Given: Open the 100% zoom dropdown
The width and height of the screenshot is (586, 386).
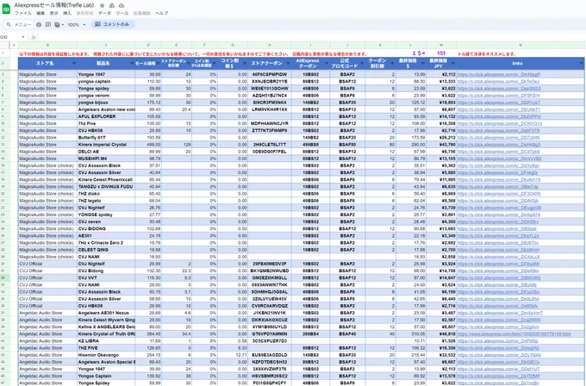Looking at the screenshot, I should pos(76,25).
